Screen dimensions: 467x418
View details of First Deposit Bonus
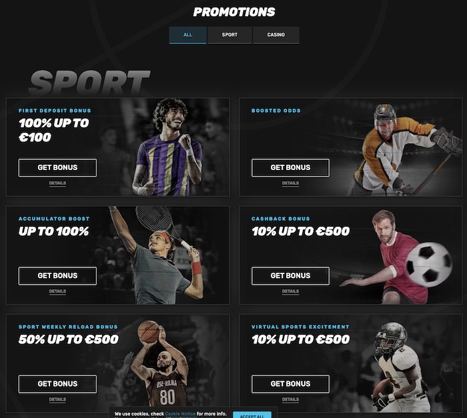(57, 183)
